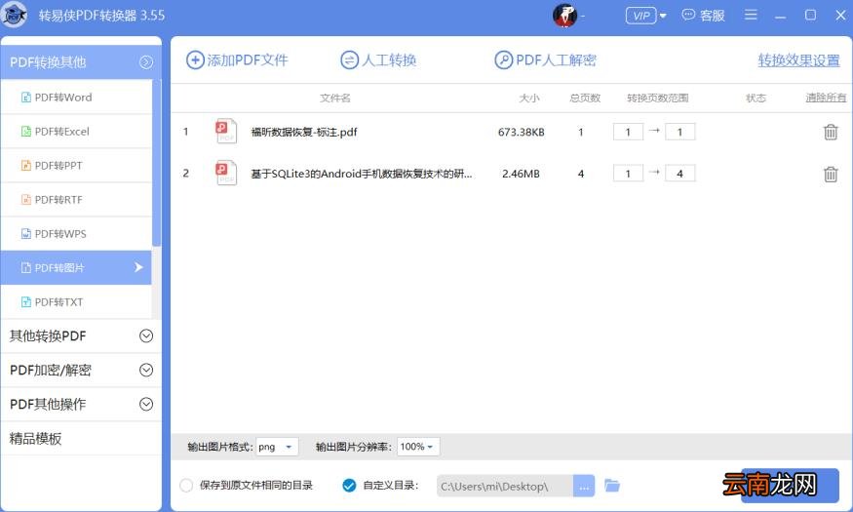Open 输出图片分辨率 100% dropdown

click(x=418, y=447)
